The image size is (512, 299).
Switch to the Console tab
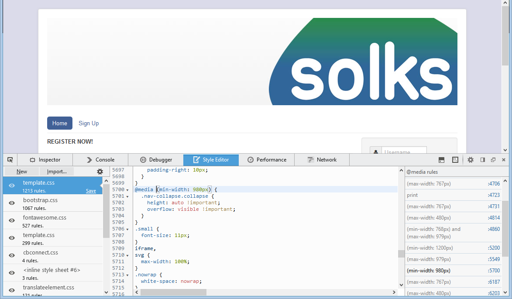(x=100, y=160)
